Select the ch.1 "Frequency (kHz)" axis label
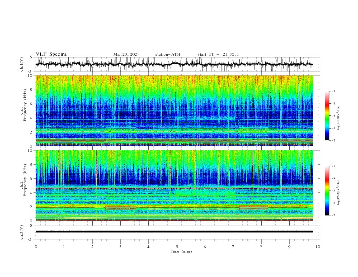358x277 pixels. coord(25,105)
